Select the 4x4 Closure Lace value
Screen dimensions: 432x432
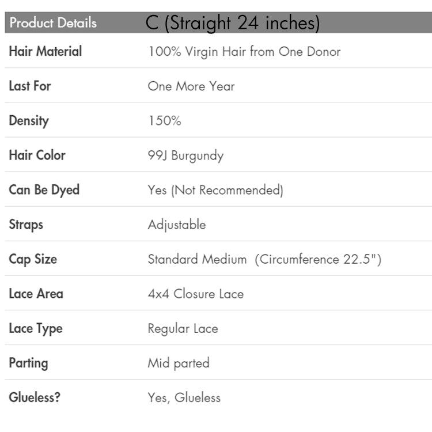click(196, 293)
